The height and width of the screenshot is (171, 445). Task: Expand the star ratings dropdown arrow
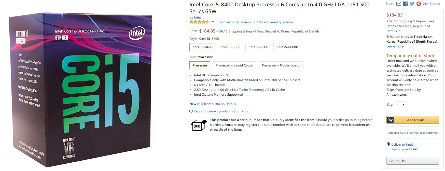(213, 22)
